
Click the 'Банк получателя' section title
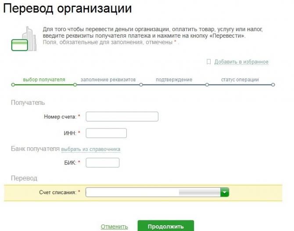[x=35, y=149]
